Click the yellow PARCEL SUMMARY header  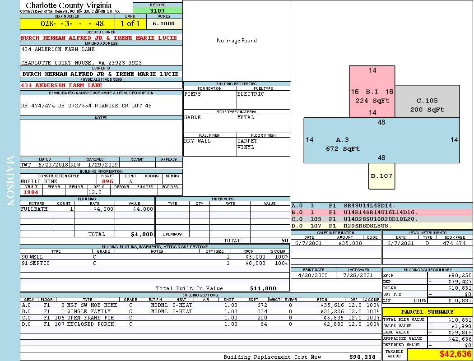tap(427, 312)
